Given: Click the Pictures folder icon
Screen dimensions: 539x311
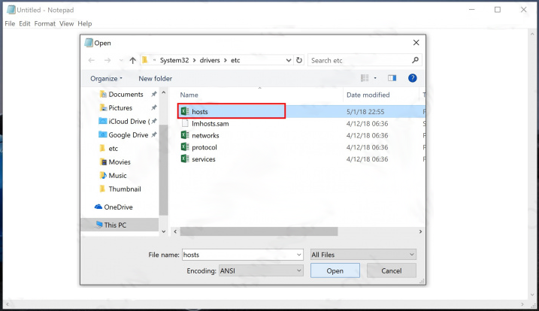Looking at the screenshot, I should coord(103,107).
